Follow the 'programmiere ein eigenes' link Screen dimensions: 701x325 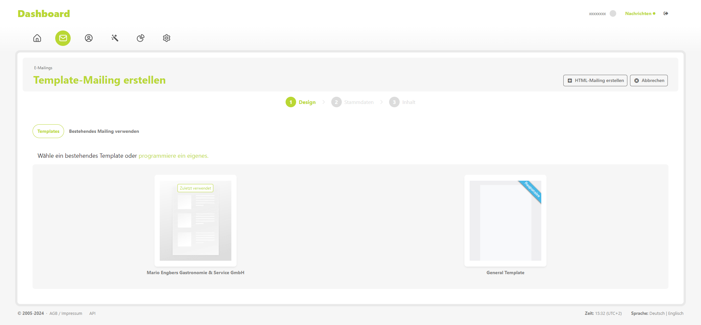point(174,156)
